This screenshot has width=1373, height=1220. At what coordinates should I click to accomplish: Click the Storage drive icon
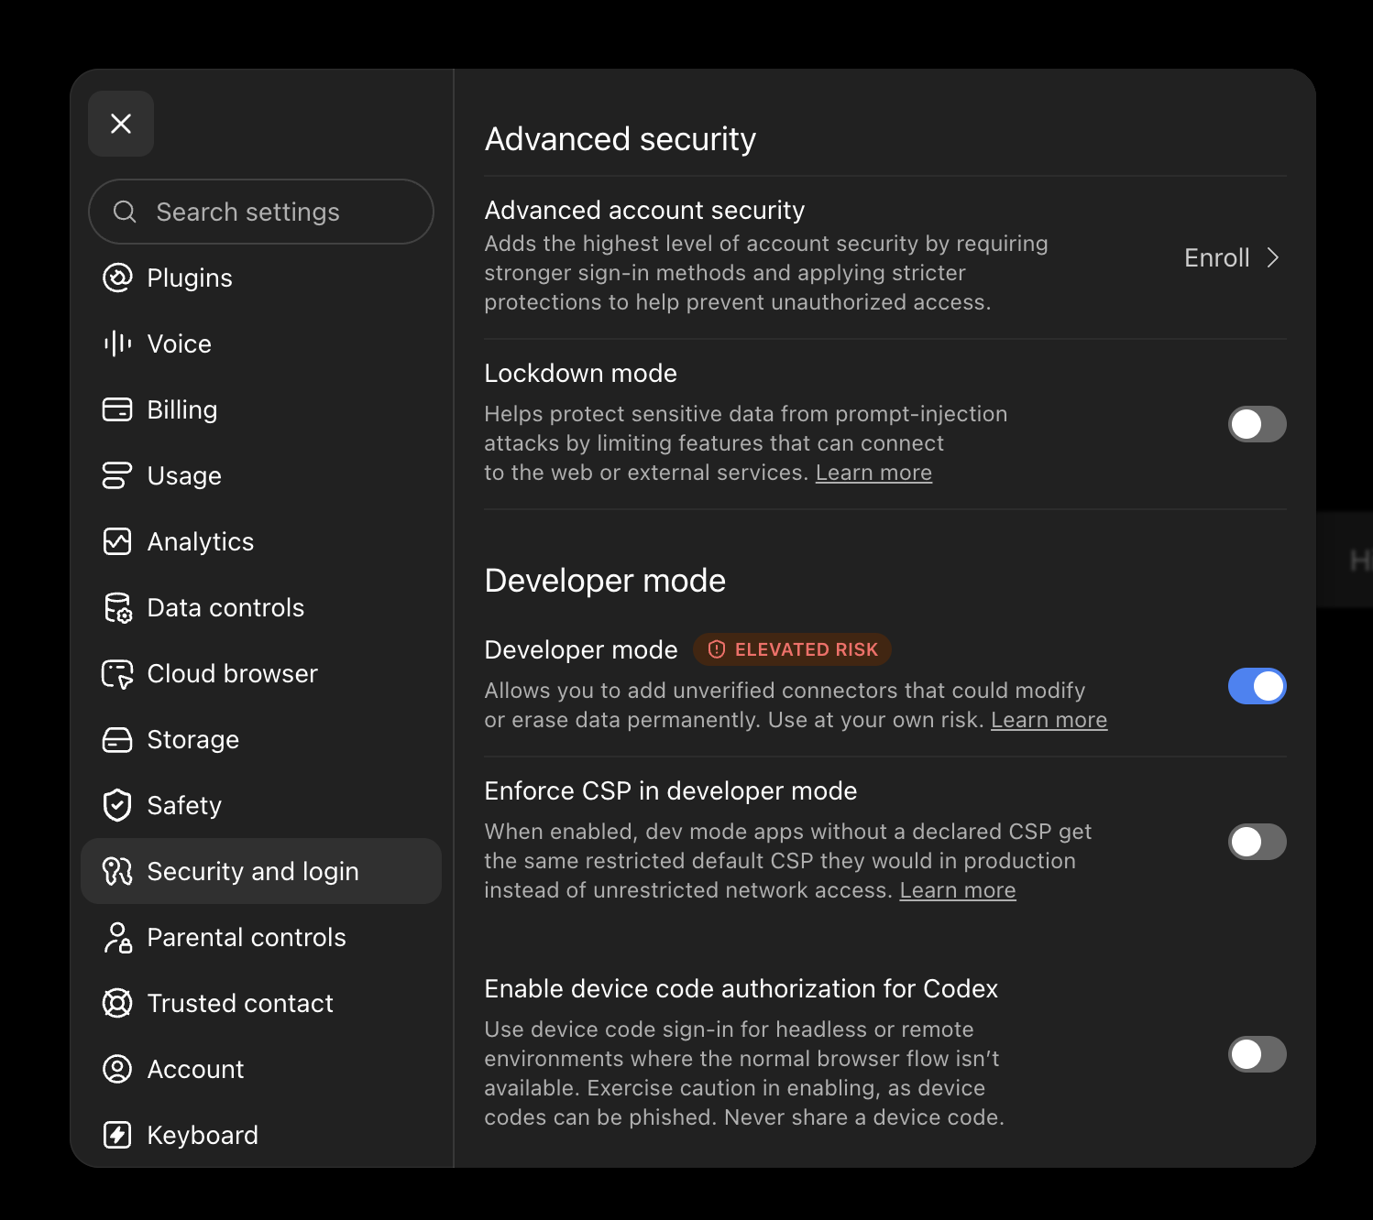[x=117, y=739]
